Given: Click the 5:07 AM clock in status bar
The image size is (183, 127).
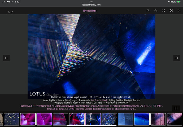Looking at the screenshot, I should coord(6,2).
